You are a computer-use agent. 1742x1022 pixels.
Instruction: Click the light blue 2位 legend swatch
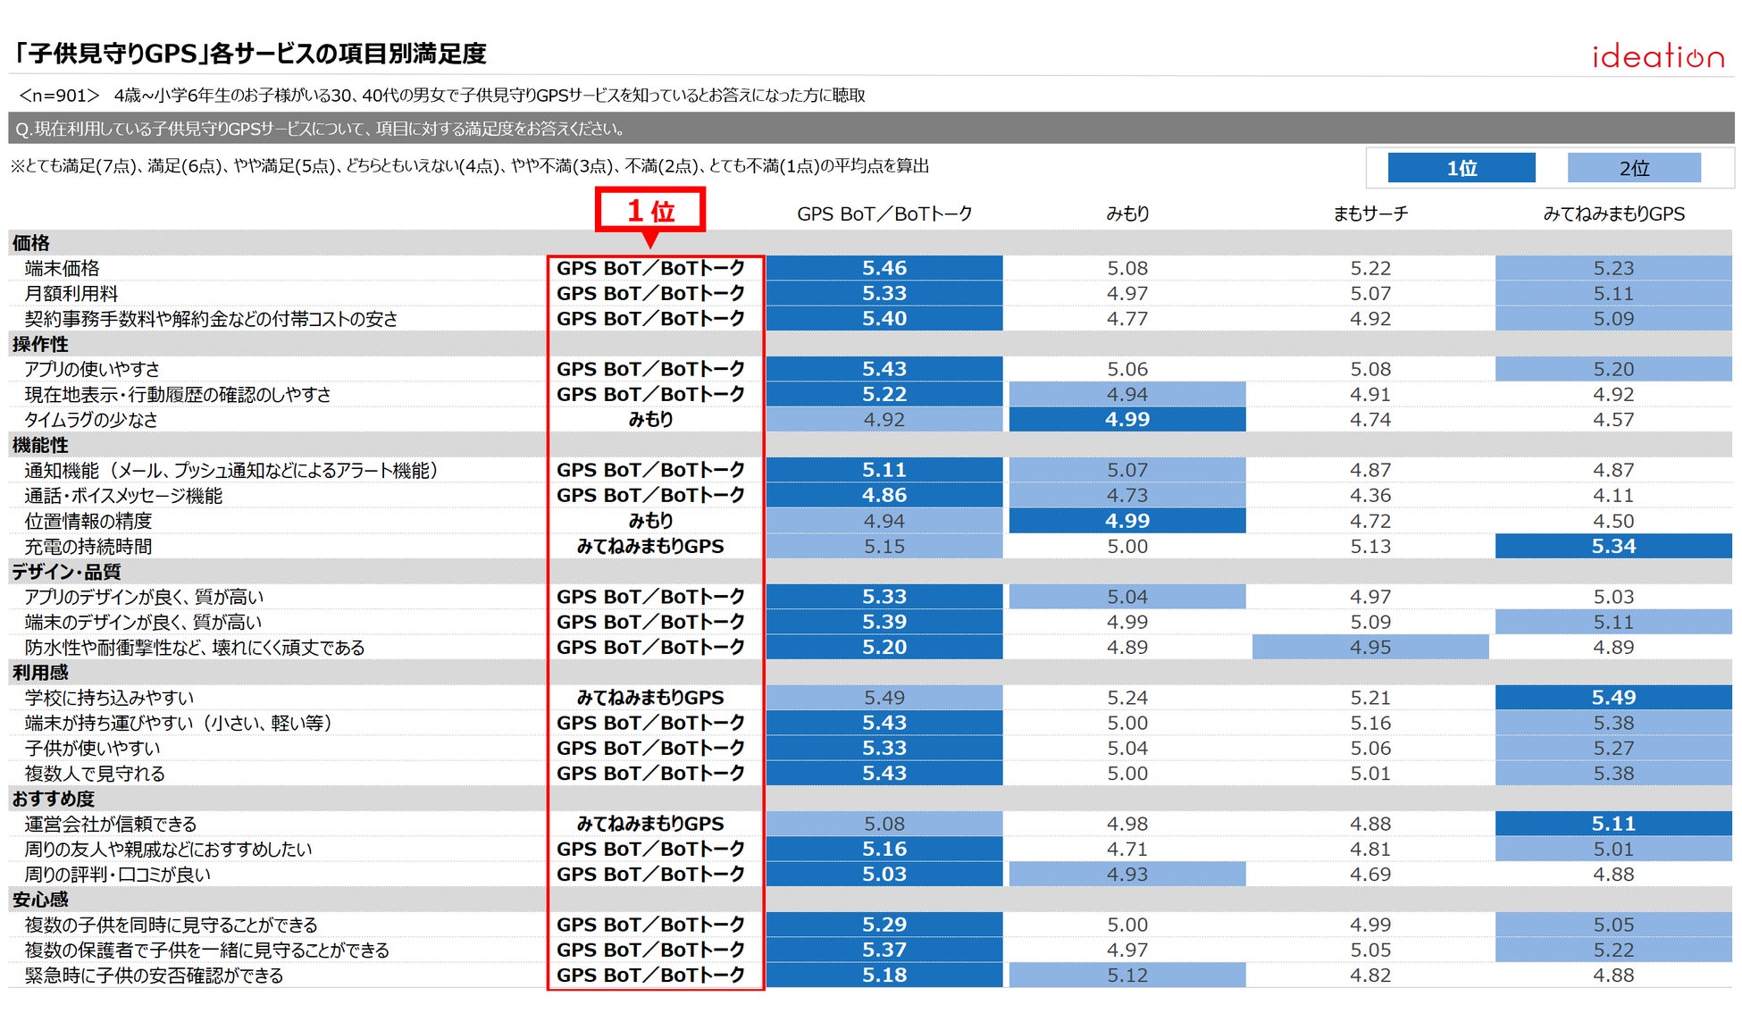1633,168
